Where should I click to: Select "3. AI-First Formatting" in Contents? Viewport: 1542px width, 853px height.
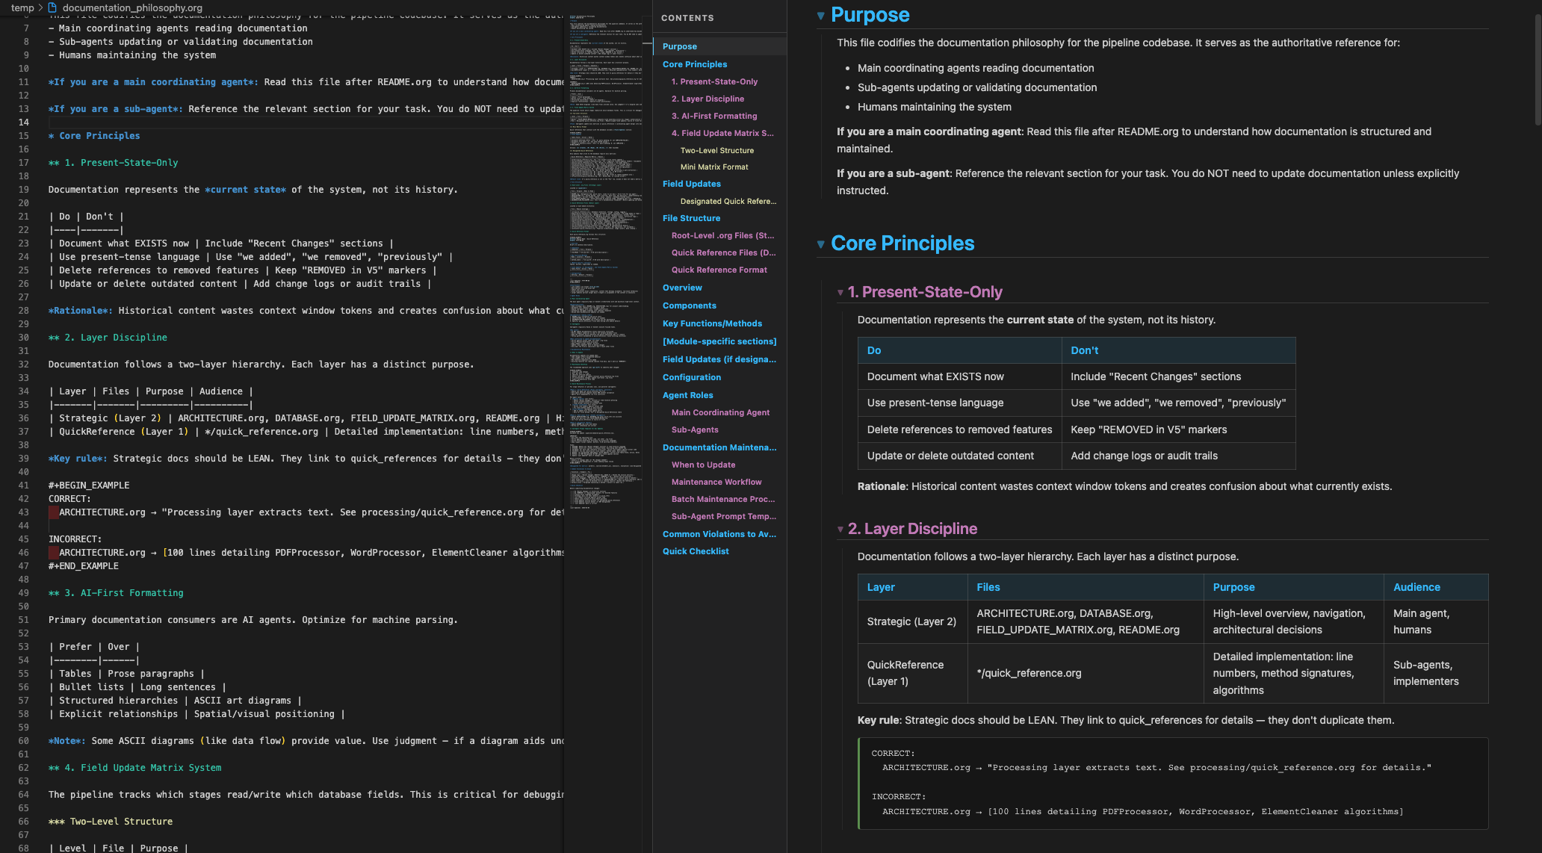(x=714, y=116)
